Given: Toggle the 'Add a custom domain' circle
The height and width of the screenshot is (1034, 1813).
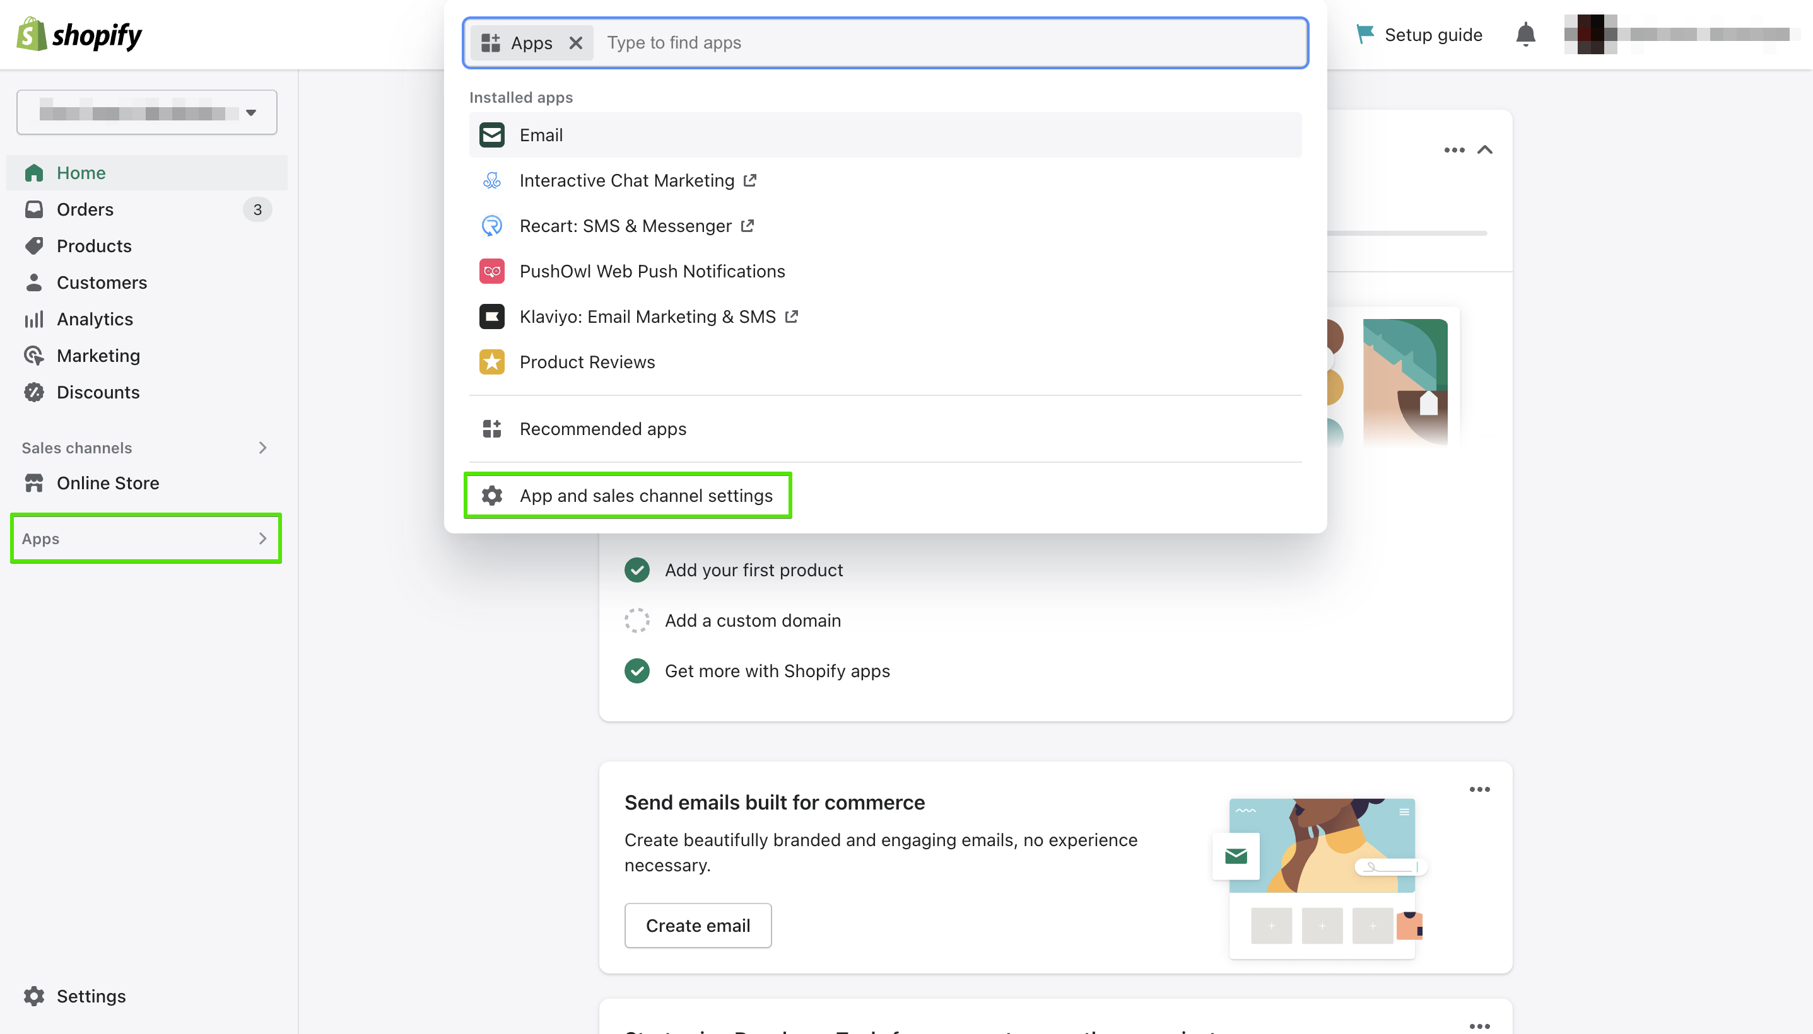Looking at the screenshot, I should point(637,620).
